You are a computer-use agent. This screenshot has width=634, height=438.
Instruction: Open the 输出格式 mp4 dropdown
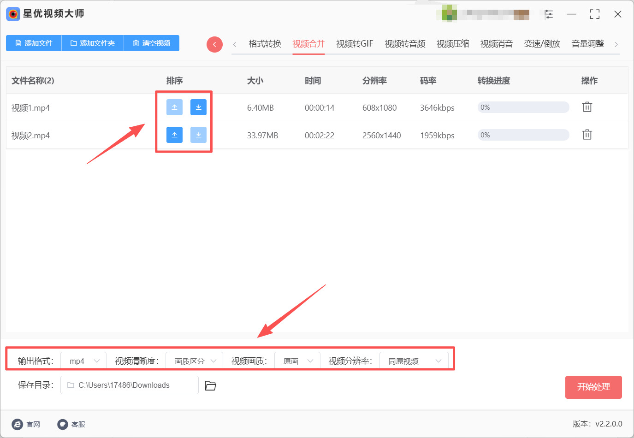83,361
